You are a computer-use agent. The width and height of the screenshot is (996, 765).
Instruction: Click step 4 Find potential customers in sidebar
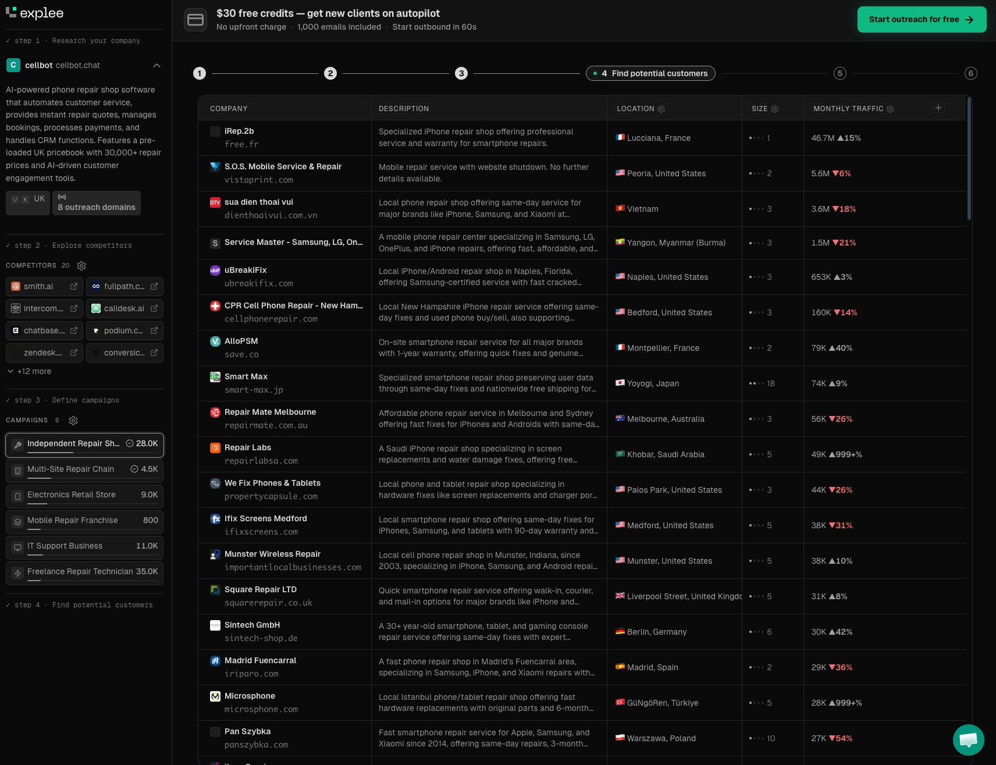click(x=79, y=605)
